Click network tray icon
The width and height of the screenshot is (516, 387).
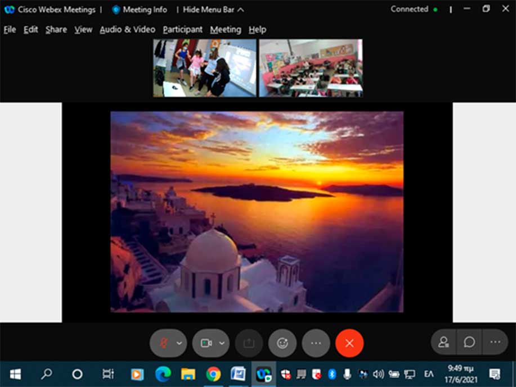[410, 374]
